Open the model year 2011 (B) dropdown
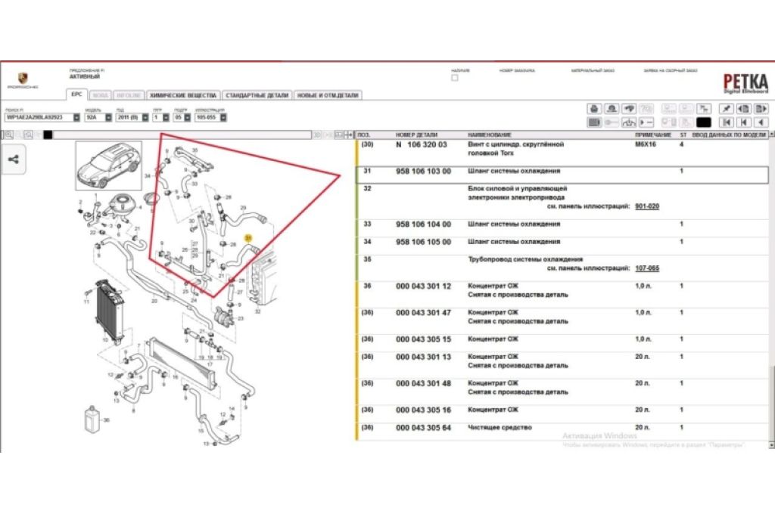Screen dimensions: 775x514 pos(145,117)
